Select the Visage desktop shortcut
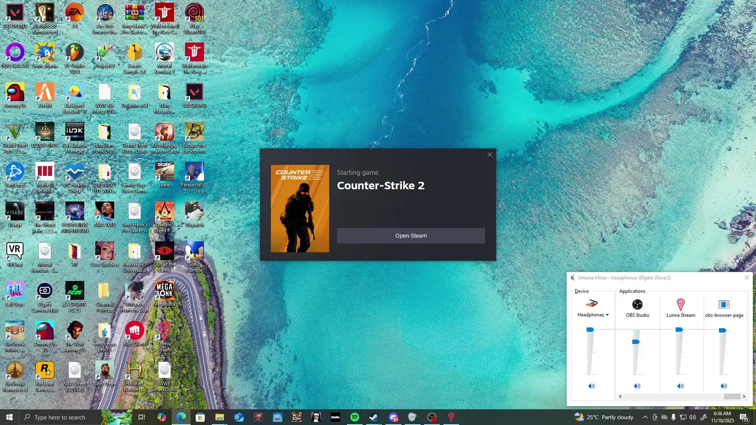756x425 pixels. click(x=15, y=214)
